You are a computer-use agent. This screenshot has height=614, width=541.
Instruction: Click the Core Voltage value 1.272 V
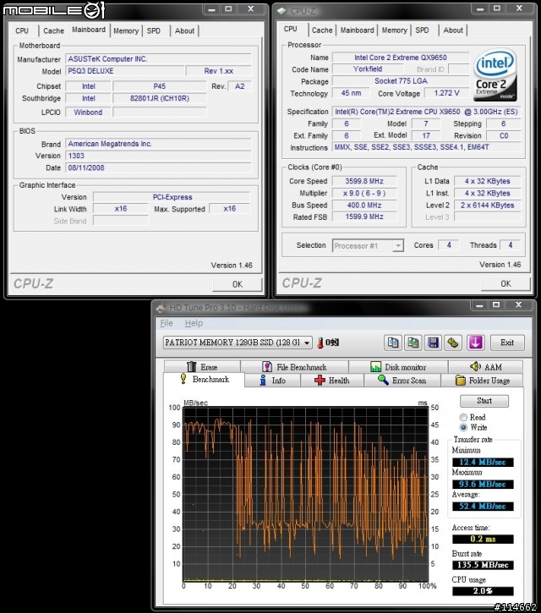[446, 93]
